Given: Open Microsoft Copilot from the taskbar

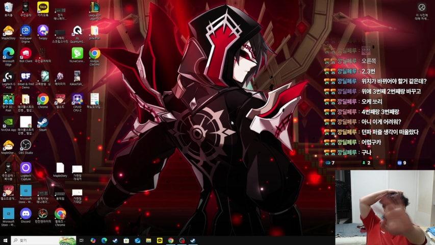Looking at the screenshot, I should [93, 240].
